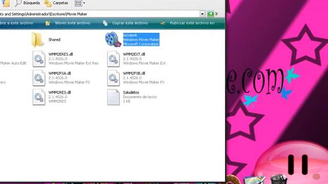
Task: Select the 'Shared' folder name
Action: click(x=54, y=40)
